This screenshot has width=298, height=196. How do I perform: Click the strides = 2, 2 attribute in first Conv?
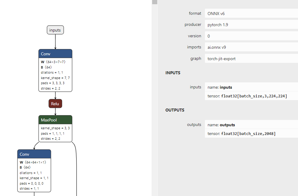51,88
